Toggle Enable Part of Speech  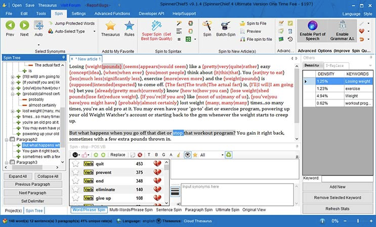(312, 31)
